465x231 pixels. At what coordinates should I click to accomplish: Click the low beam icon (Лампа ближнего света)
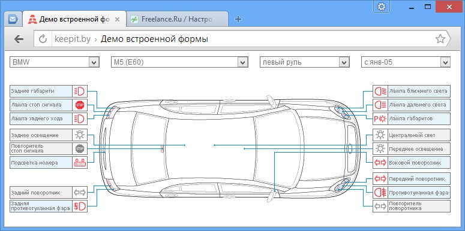coord(380,91)
